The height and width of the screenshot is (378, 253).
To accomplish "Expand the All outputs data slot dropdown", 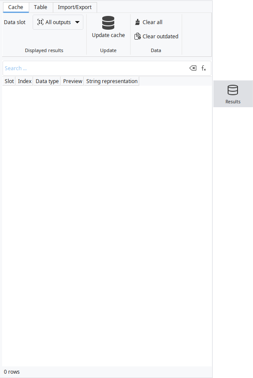I will point(58,22).
